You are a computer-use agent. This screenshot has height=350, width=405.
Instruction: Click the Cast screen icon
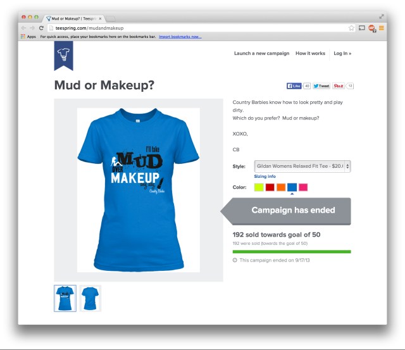point(362,28)
